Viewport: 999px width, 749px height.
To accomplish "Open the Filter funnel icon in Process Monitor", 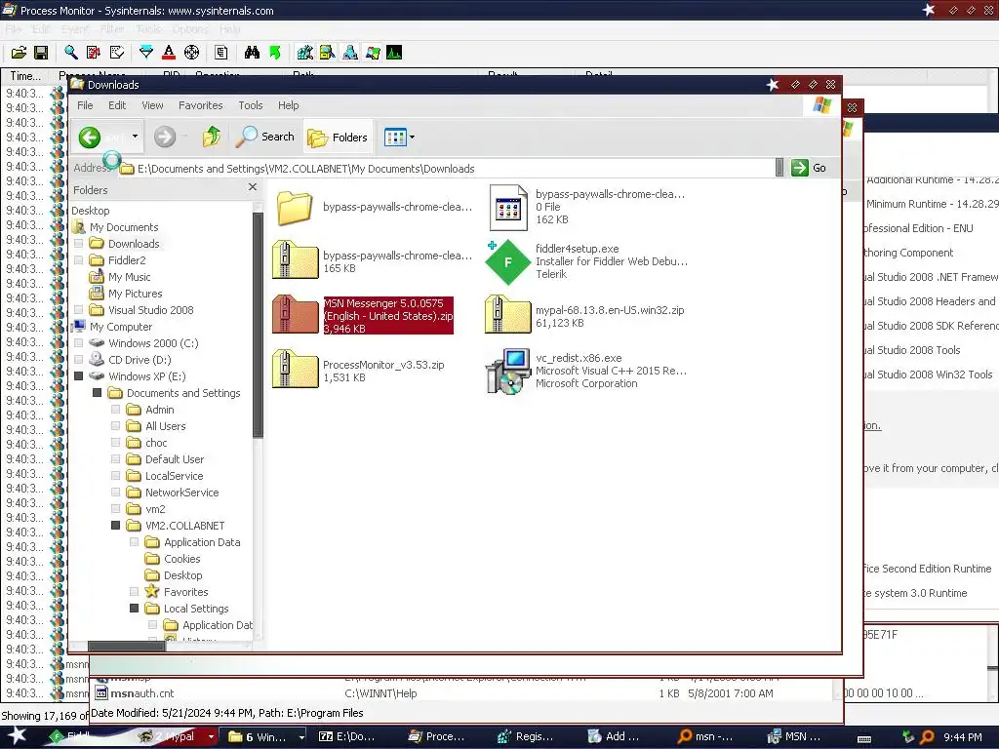I will (146, 53).
